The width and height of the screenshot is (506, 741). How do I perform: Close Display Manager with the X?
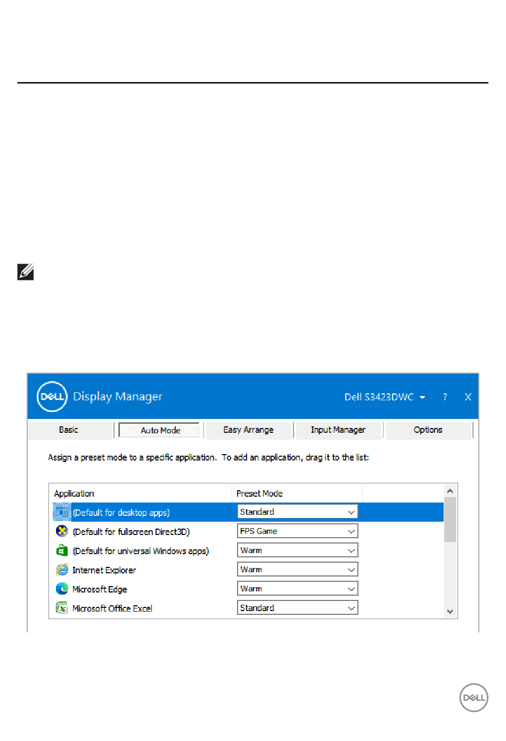click(x=468, y=397)
